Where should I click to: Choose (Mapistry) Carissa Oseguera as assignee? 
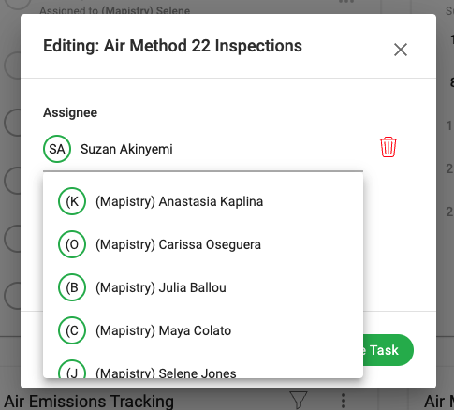coord(203,244)
